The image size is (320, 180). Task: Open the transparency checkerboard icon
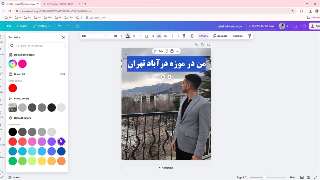[192, 36]
